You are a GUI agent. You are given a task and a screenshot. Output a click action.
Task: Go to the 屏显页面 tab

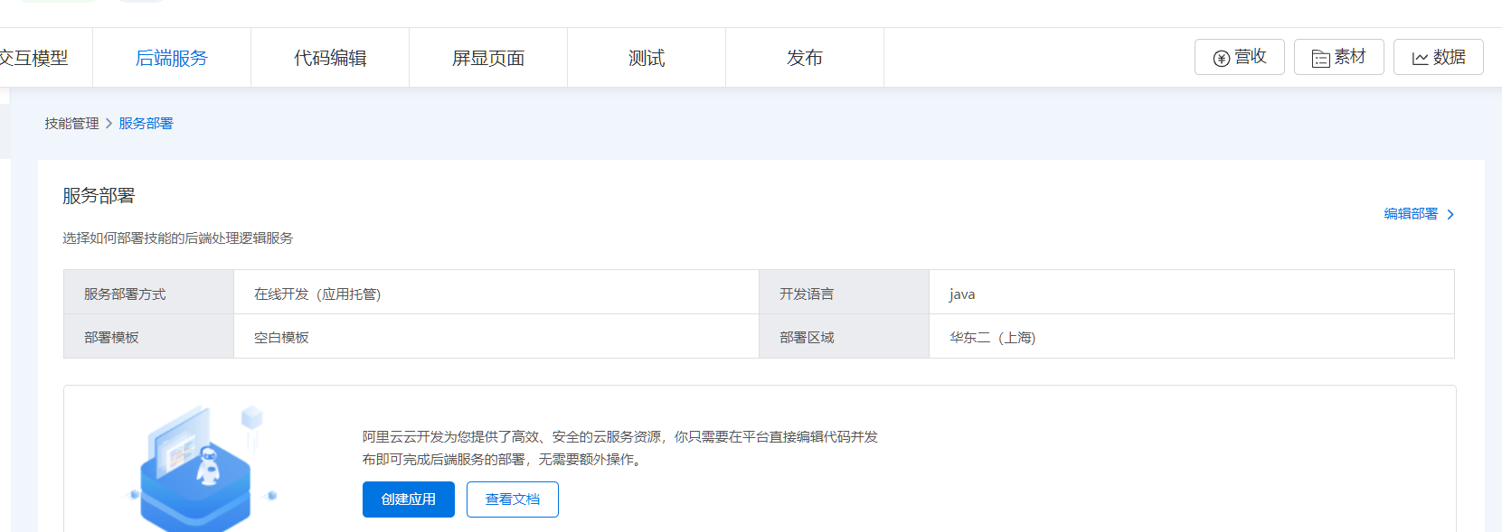(488, 58)
